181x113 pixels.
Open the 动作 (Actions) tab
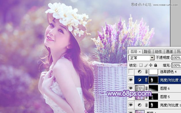point(158,52)
